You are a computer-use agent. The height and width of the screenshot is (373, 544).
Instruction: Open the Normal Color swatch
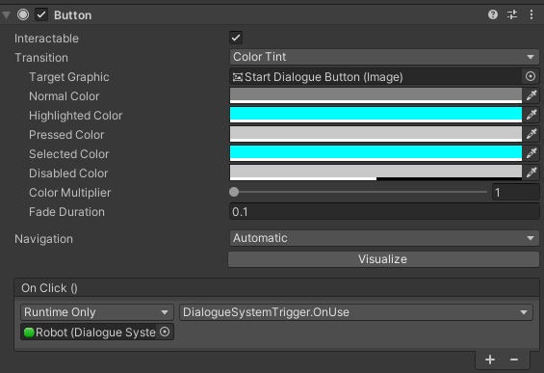376,95
